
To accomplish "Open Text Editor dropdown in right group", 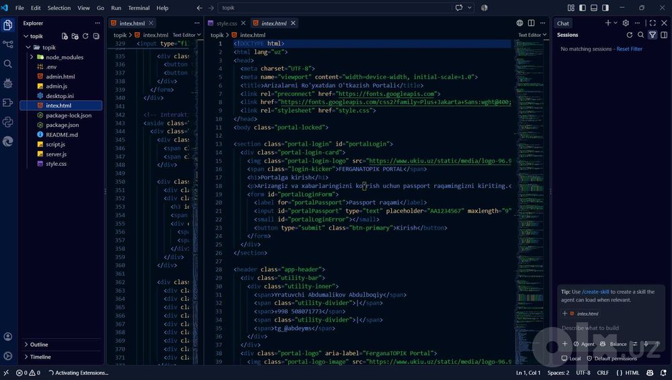I will [x=532, y=35].
